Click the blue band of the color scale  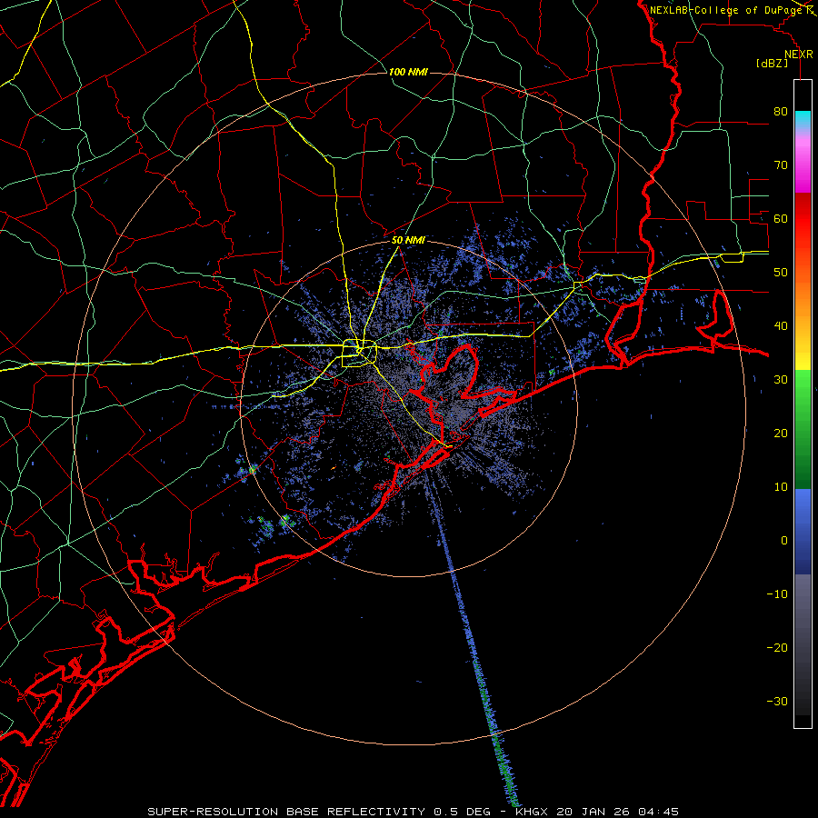(803, 532)
